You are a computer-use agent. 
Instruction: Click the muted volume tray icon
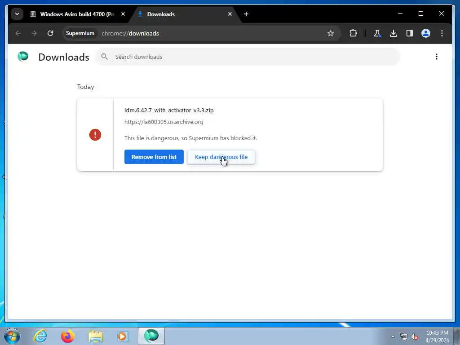(415, 337)
